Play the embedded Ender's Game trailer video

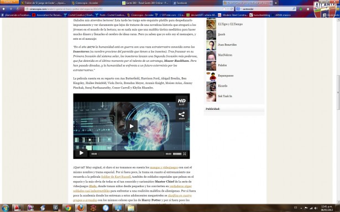[x=132, y=126]
